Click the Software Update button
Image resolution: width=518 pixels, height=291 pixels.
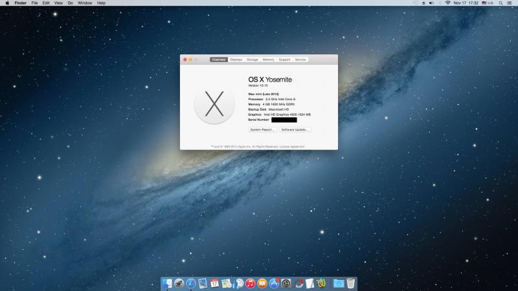(295, 130)
